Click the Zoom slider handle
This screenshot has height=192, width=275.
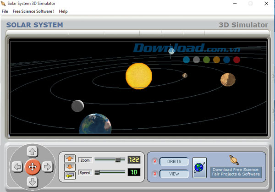click(118, 160)
